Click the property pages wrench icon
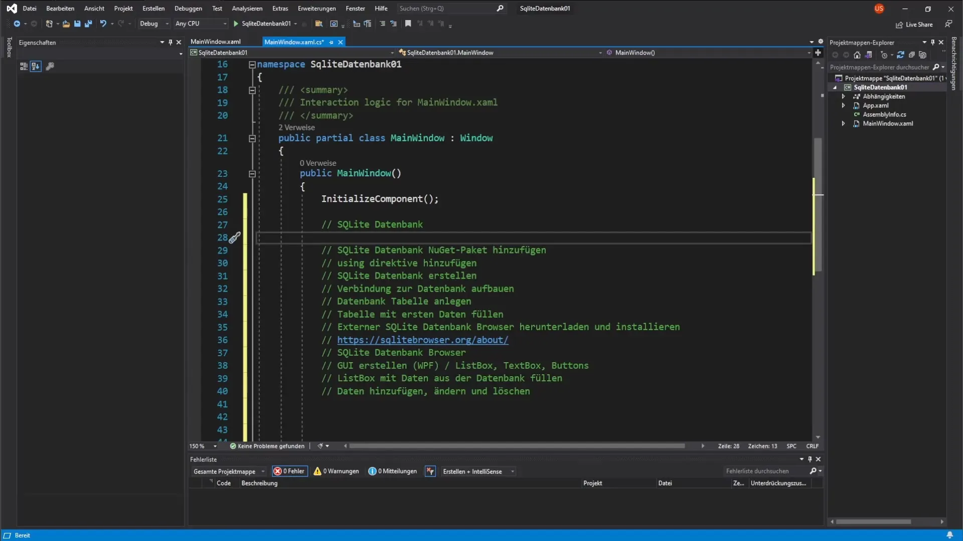The image size is (963, 541). (50, 66)
